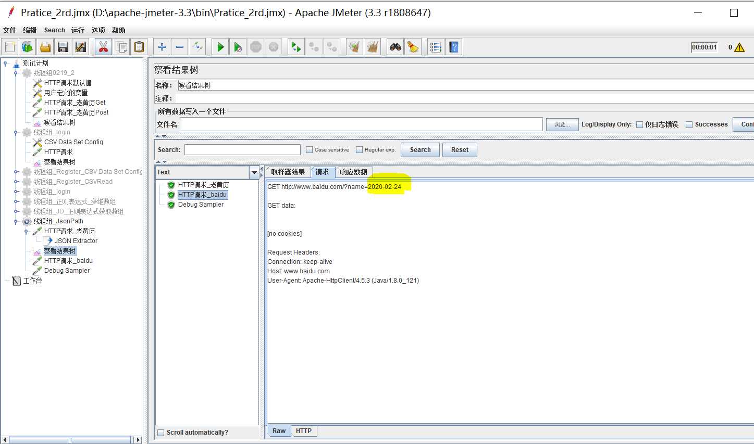Click the Reset Search brush icon

coord(413,47)
